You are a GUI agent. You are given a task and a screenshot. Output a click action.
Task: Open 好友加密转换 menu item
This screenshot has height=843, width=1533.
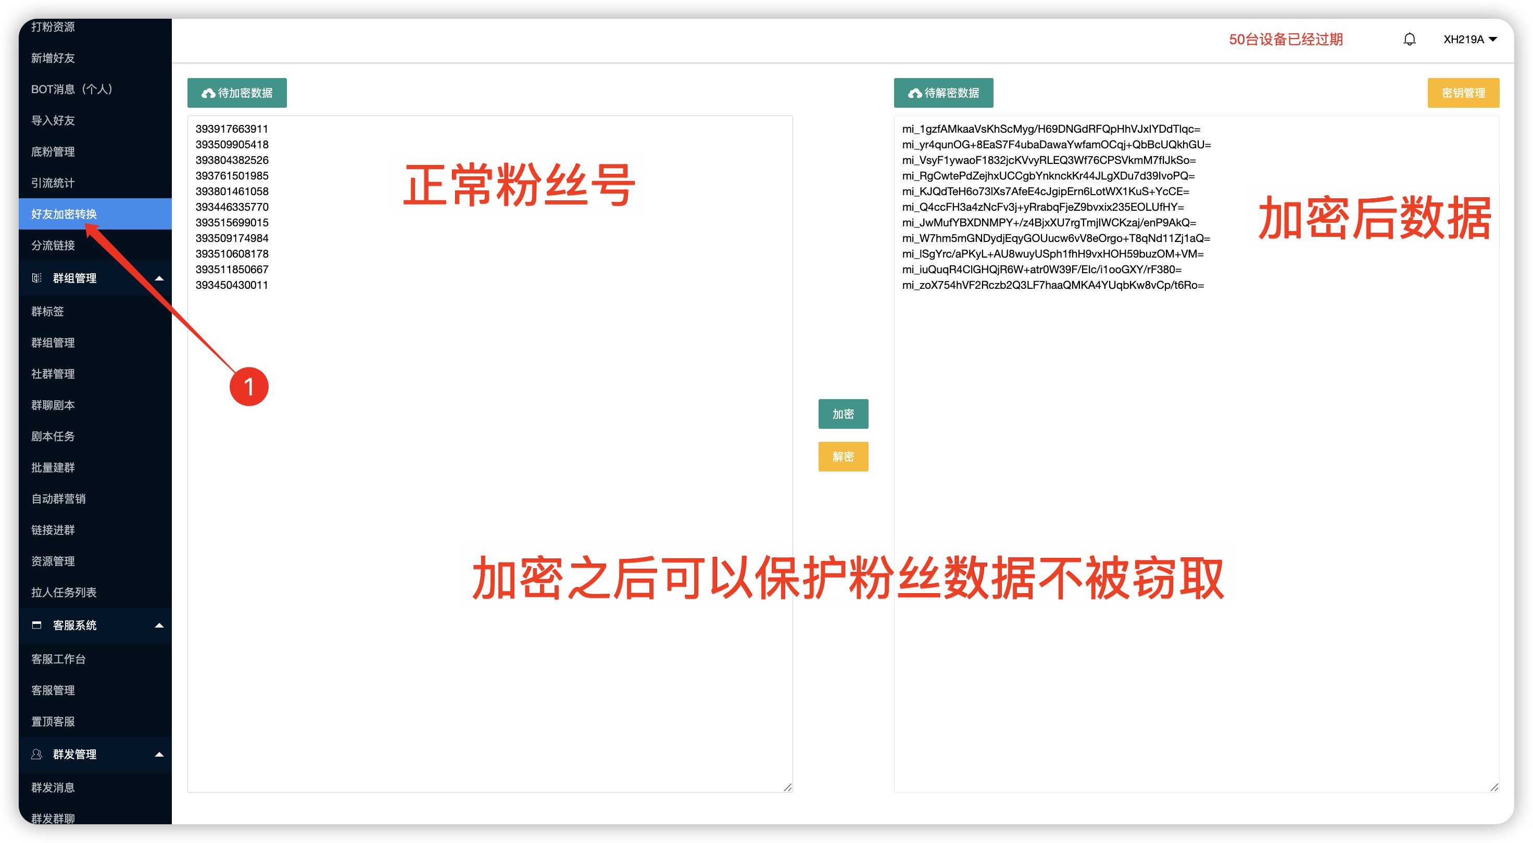[64, 214]
